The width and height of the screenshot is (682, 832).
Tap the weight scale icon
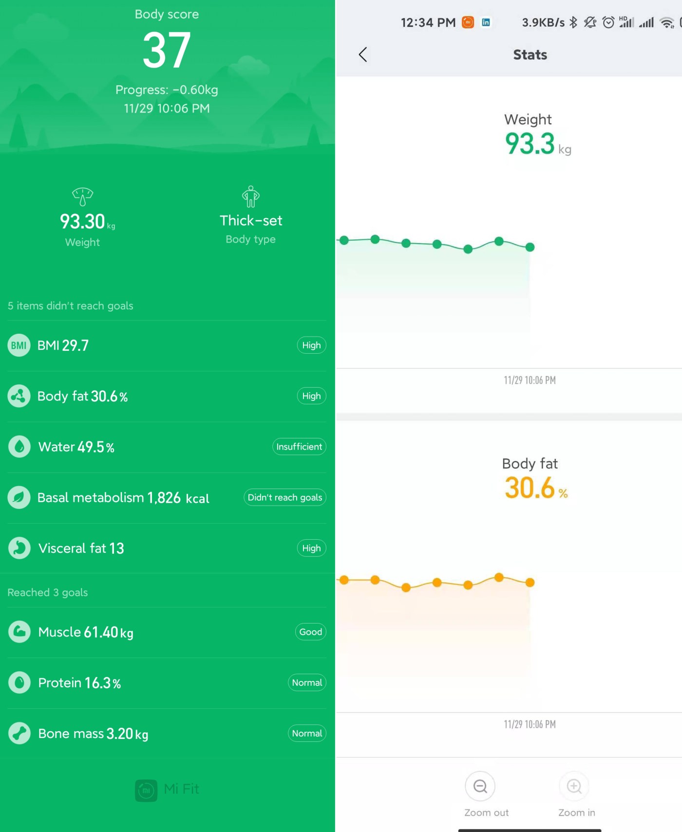[x=82, y=197]
